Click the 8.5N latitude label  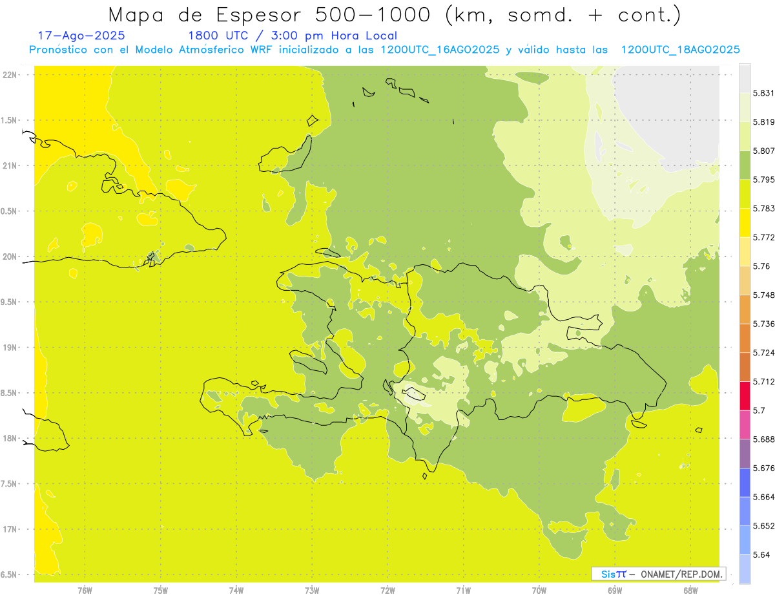pos(8,393)
